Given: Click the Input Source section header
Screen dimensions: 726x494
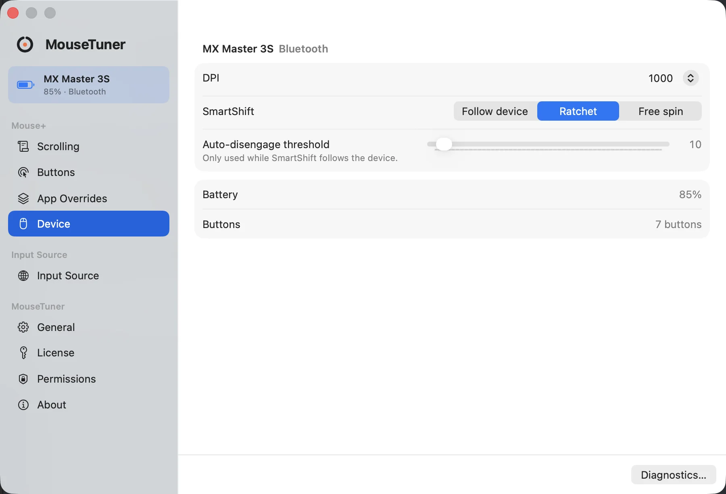Looking at the screenshot, I should [x=39, y=255].
